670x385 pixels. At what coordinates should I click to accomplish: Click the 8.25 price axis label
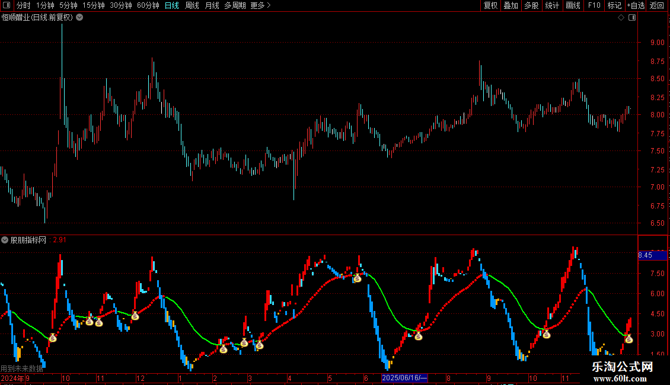click(657, 97)
